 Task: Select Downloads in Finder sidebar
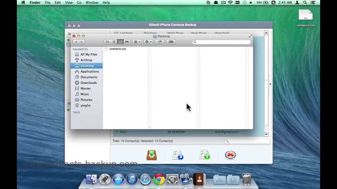[x=88, y=83]
